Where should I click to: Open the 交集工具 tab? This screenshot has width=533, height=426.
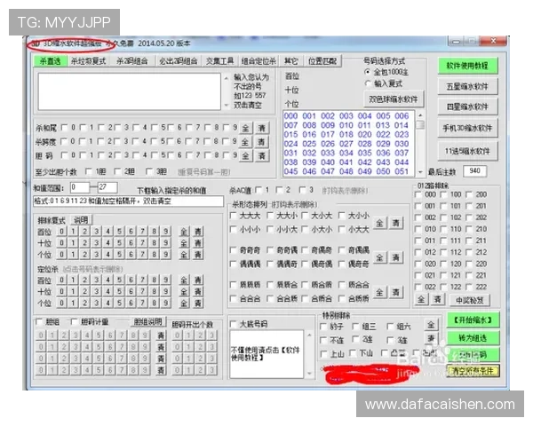(219, 61)
